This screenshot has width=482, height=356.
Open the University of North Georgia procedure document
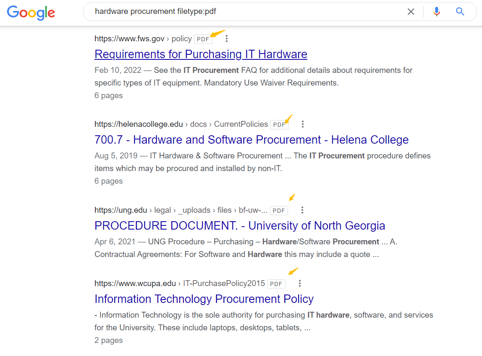pos(240,225)
